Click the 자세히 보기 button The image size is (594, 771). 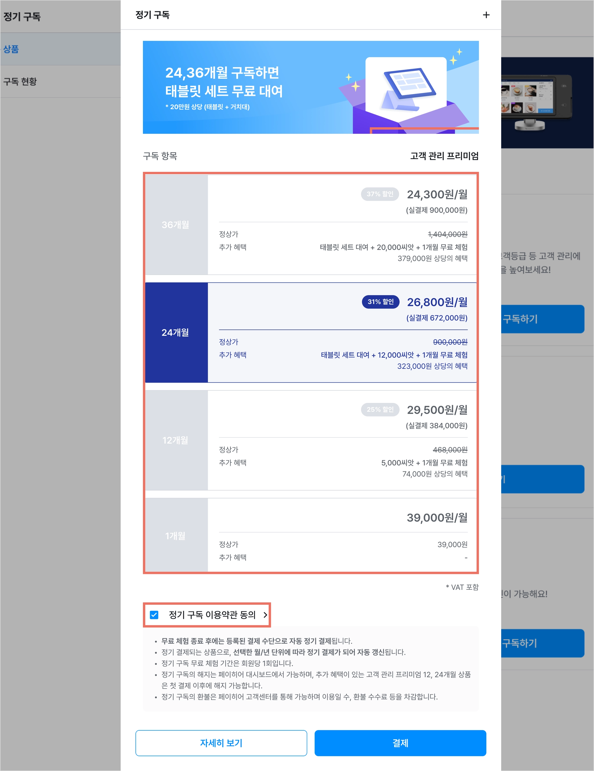pos(221,743)
